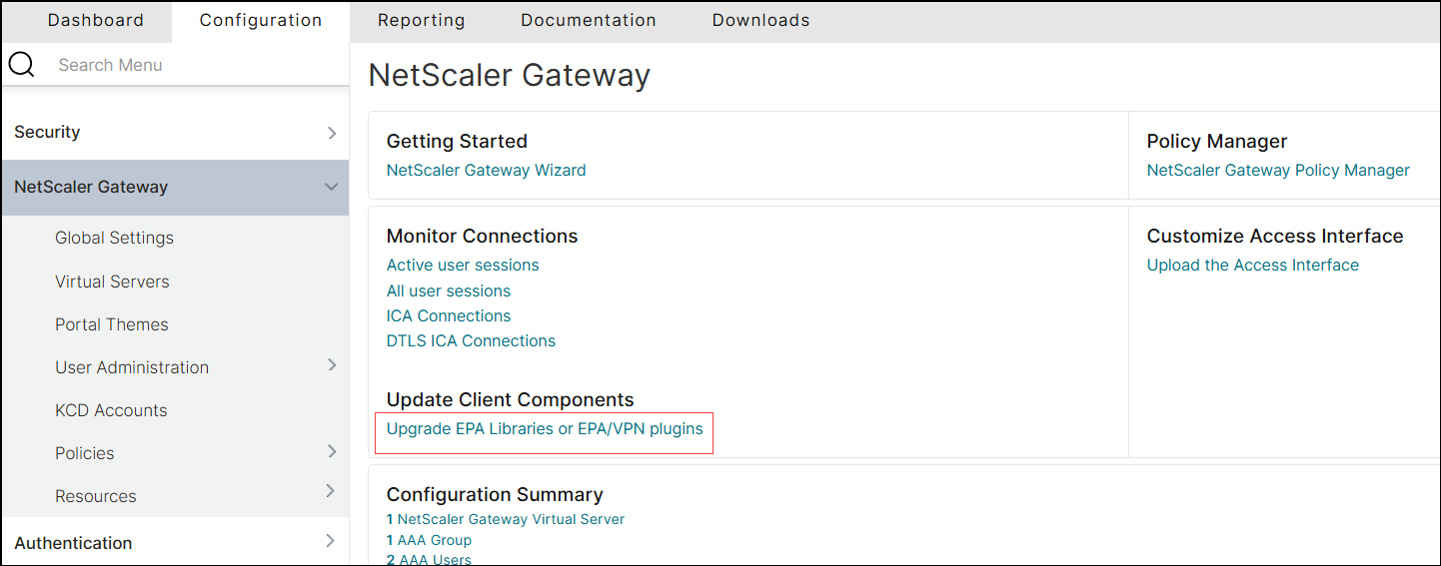Expand the Policies submenu arrow
This screenshot has width=1441, height=566.
pos(332,452)
